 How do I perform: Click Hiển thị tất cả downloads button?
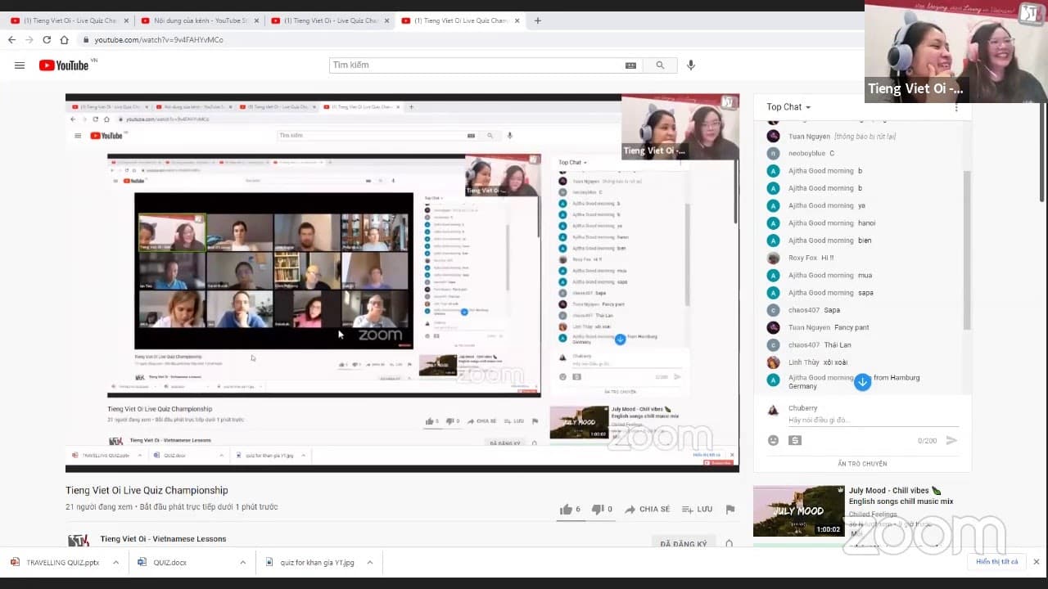(996, 562)
